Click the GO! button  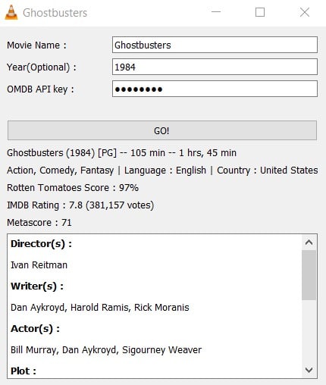(x=162, y=130)
